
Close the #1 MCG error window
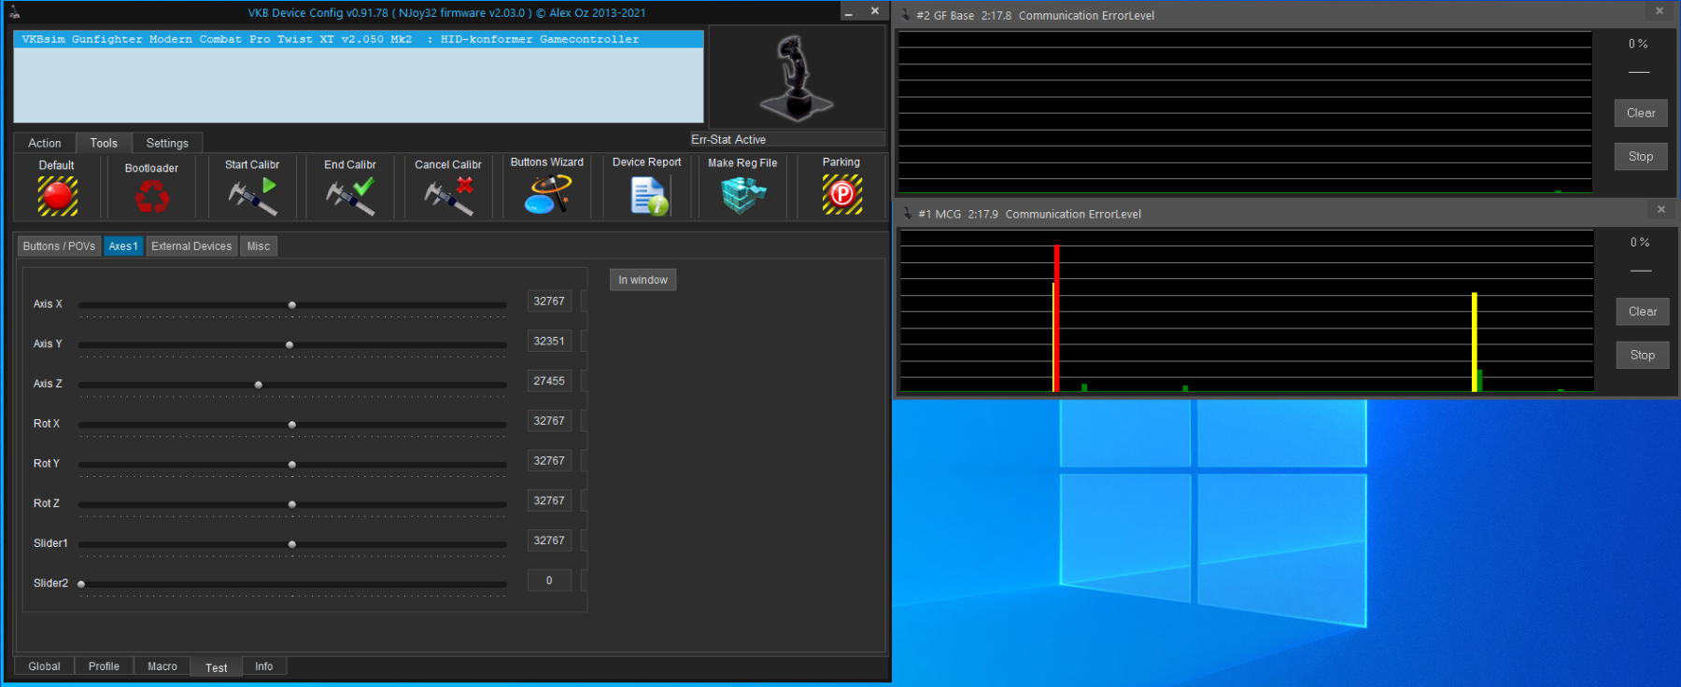1661,210
